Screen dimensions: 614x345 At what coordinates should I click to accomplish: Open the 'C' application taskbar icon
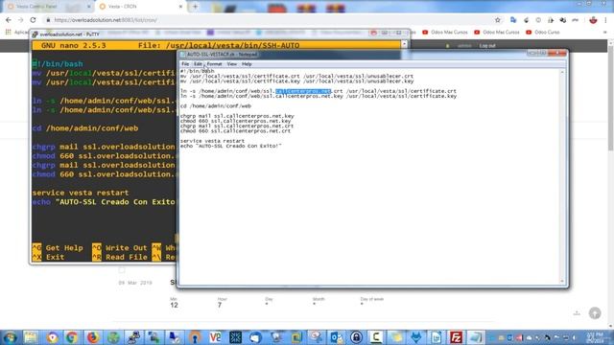(x=376, y=337)
